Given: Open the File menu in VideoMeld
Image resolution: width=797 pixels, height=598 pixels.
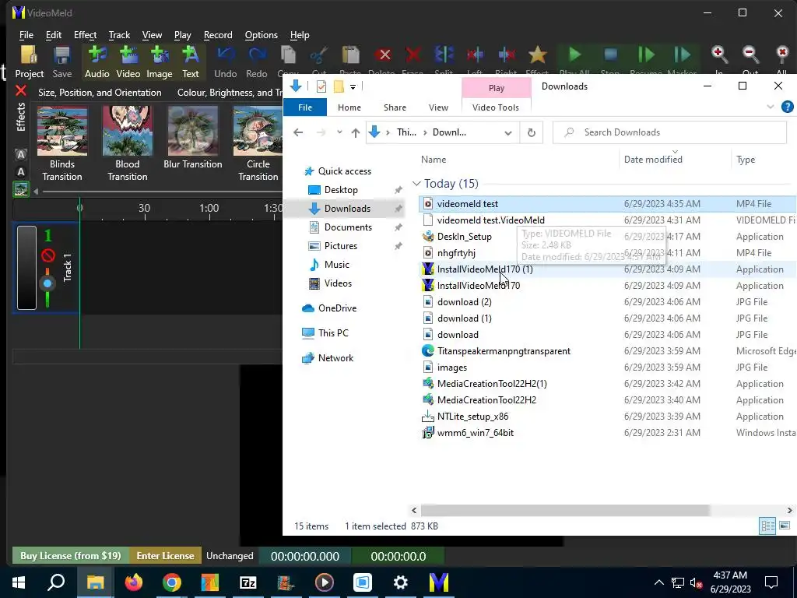Looking at the screenshot, I should [26, 35].
